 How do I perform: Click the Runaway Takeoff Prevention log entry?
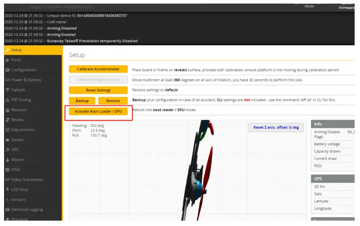(71, 41)
